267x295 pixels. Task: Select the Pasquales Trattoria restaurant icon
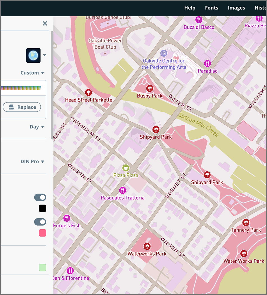[122, 190]
